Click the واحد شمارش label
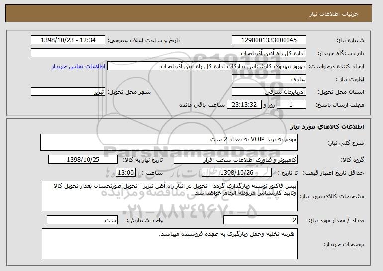 pos(144,220)
